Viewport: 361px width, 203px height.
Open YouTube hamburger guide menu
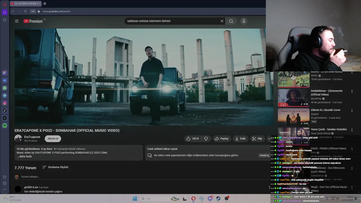[x=17, y=21]
